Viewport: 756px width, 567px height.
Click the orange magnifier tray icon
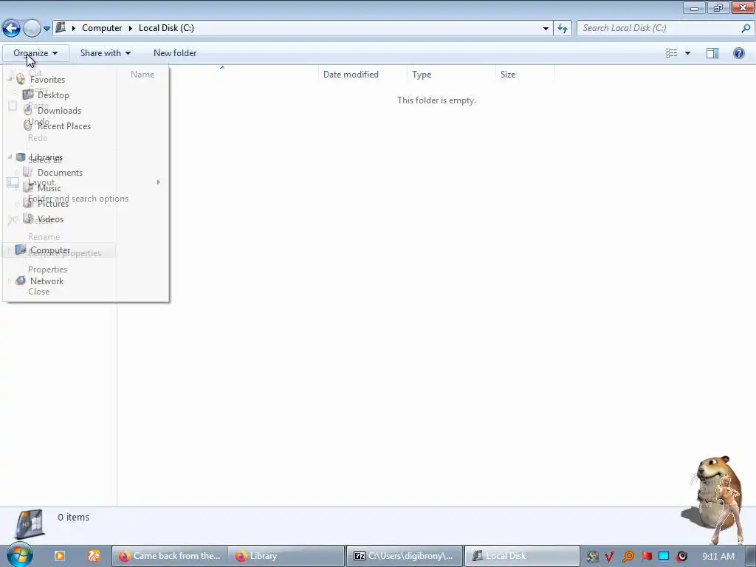click(x=628, y=557)
